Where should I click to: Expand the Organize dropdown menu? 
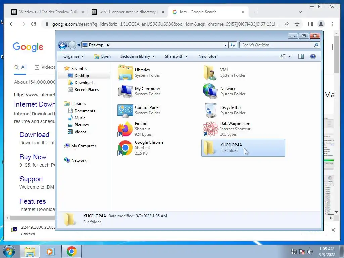(74, 56)
